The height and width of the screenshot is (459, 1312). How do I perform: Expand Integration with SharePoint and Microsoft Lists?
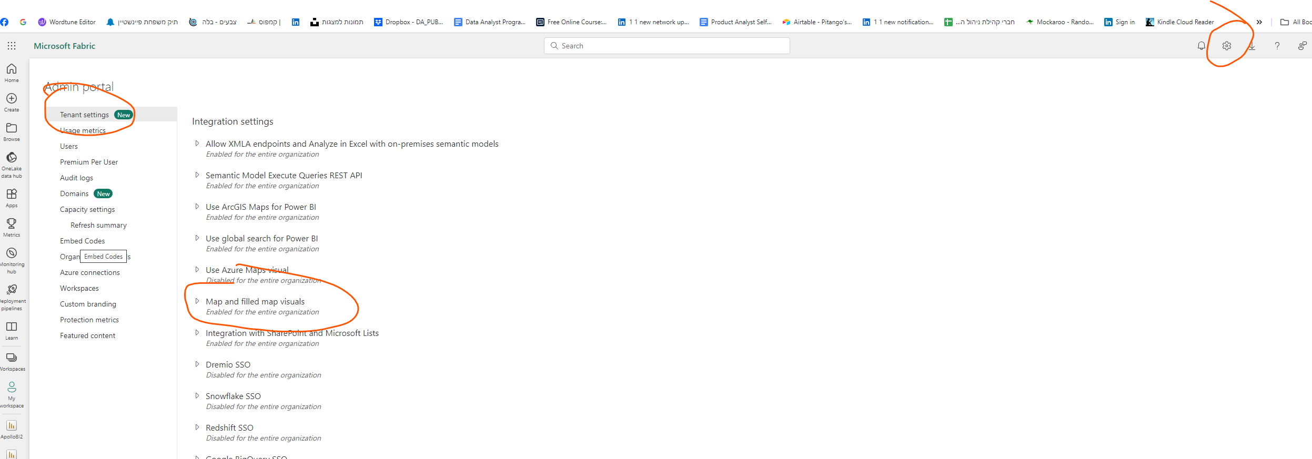(x=197, y=333)
